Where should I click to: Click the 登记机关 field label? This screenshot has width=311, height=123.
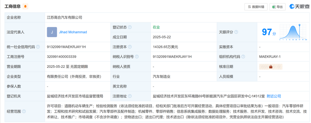click(14, 96)
